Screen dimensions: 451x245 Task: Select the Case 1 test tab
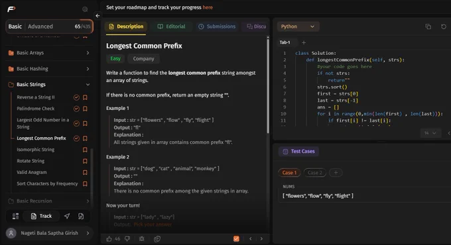coord(289,173)
